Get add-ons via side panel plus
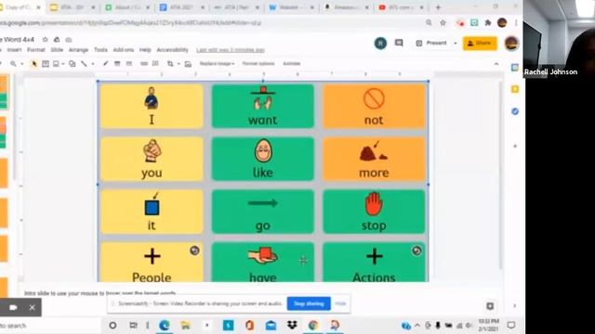595x334 pixels. click(515, 146)
